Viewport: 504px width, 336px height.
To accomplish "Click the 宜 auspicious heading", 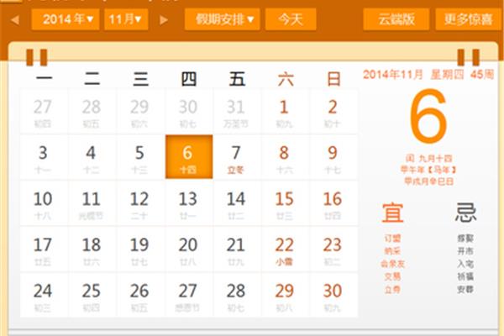I will (x=392, y=213).
